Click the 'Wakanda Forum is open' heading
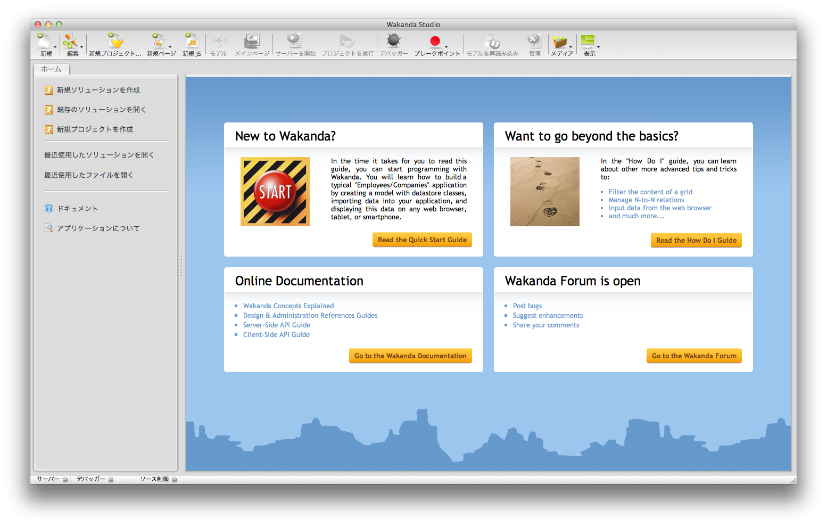Image resolution: width=827 pixels, height=526 pixels. tap(573, 281)
